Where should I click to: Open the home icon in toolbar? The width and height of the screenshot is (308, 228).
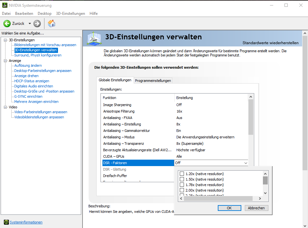point(52,24)
